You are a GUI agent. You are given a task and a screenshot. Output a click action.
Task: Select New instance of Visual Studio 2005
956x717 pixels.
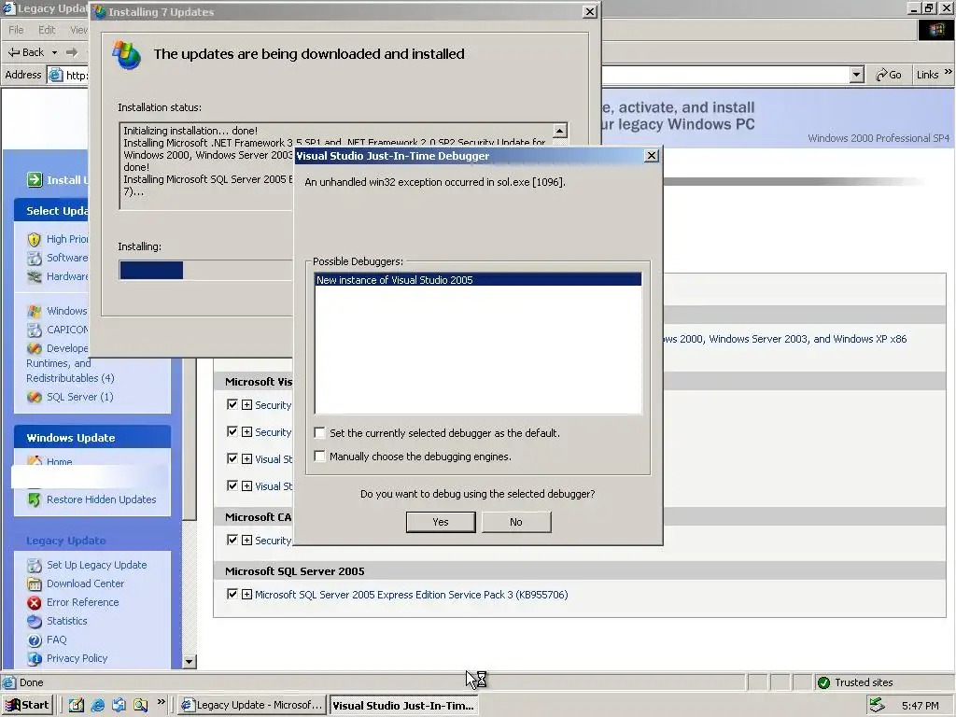(x=478, y=280)
